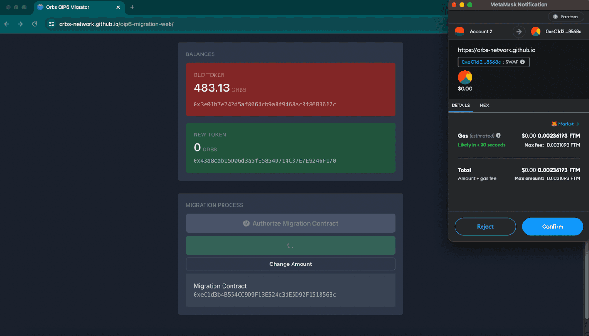Select the Migration Contract address text
The image size is (589, 336).
pos(265,295)
